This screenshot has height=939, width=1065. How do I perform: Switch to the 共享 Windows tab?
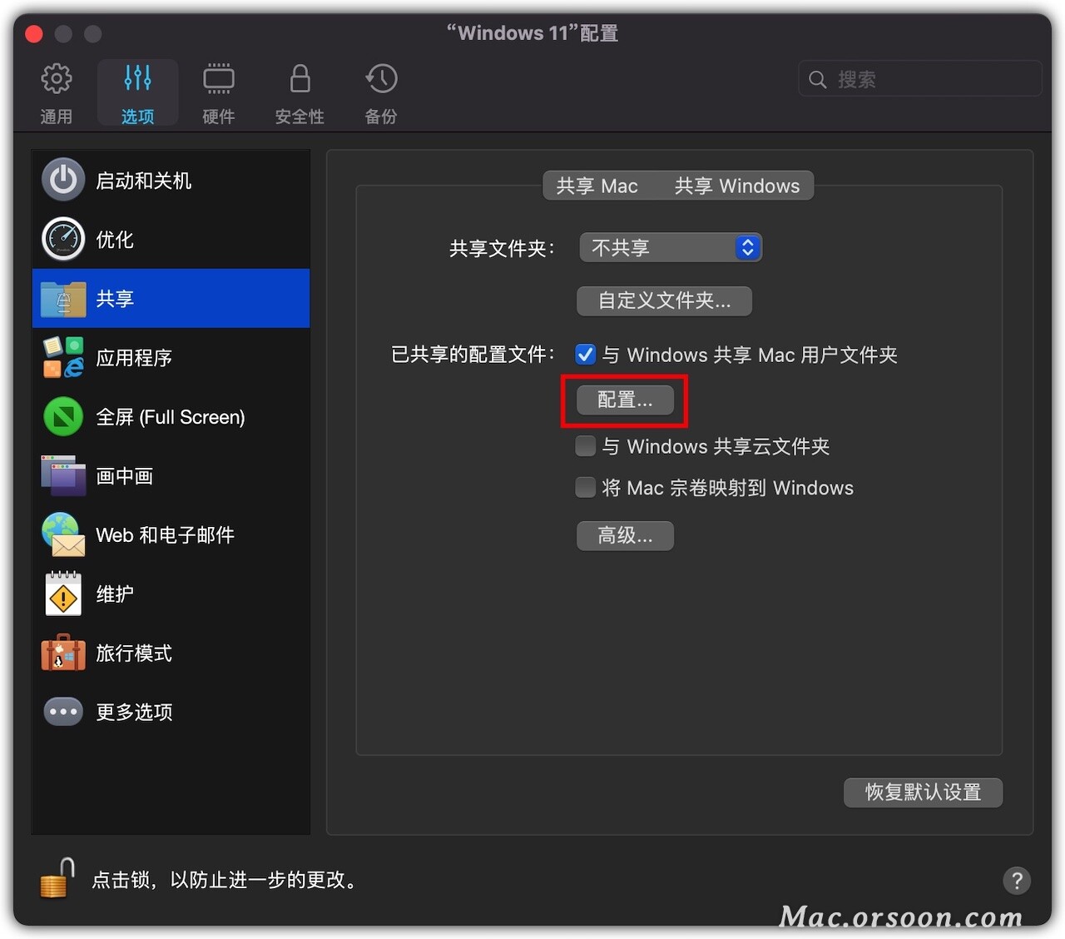(x=736, y=186)
